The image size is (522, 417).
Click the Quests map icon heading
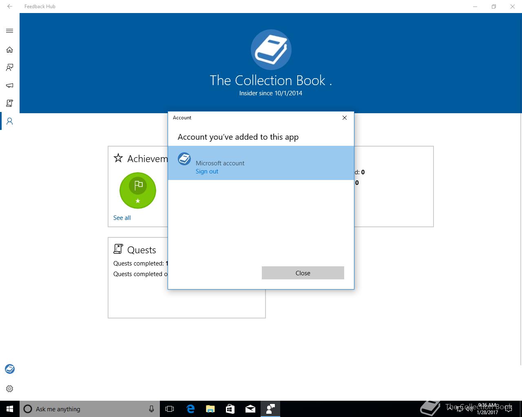click(118, 249)
